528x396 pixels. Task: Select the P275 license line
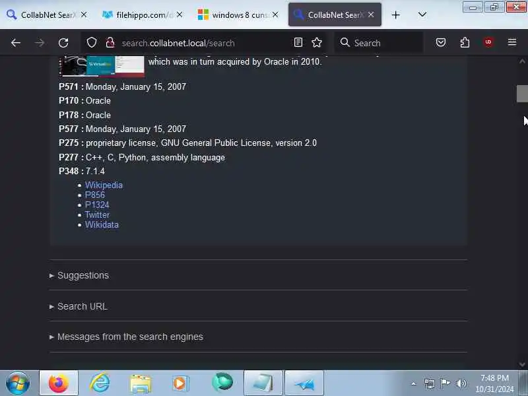tap(187, 143)
